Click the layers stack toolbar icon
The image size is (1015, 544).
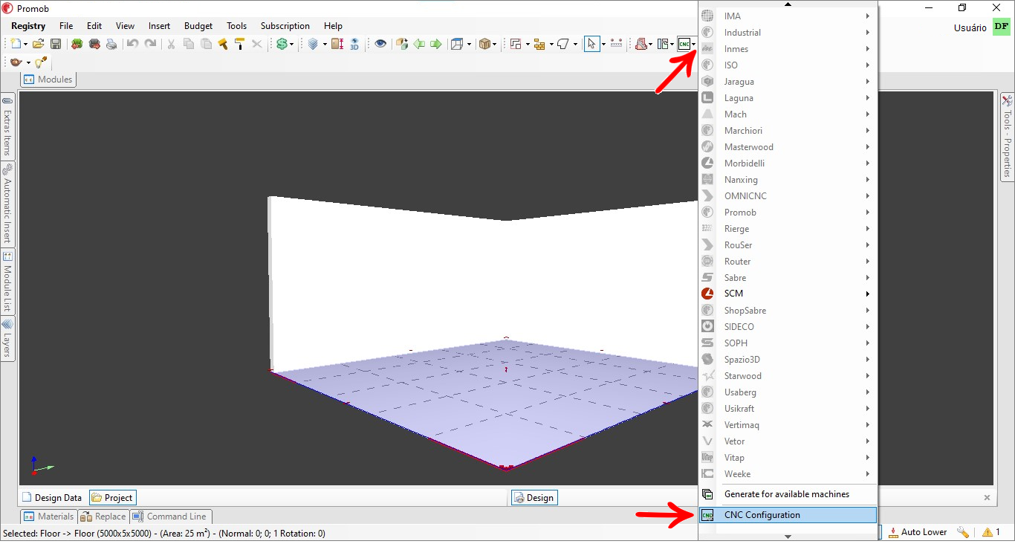click(x=313, y=45)
